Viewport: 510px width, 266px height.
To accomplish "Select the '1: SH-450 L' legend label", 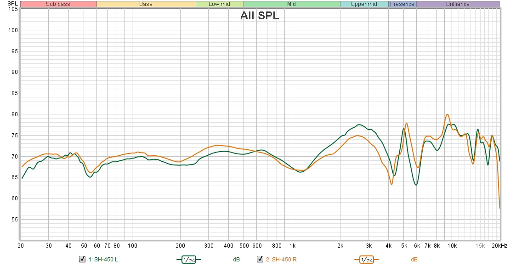I will click(x=103, y=260).
